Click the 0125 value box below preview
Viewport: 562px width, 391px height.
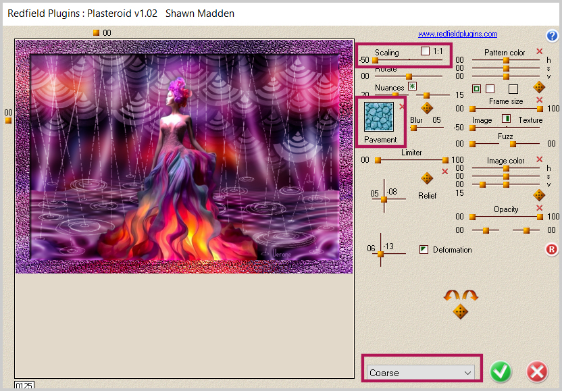tap(24, 386)
